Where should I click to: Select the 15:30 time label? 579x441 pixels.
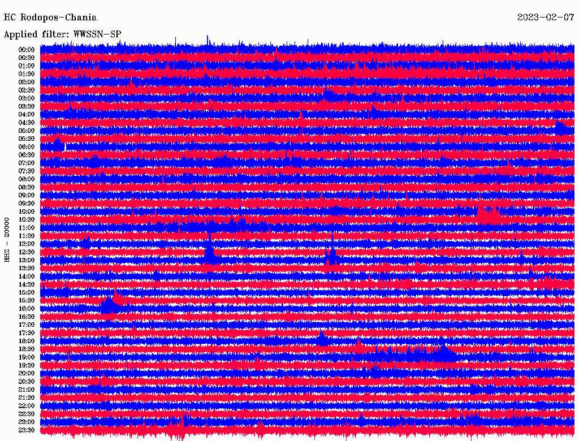27,301
